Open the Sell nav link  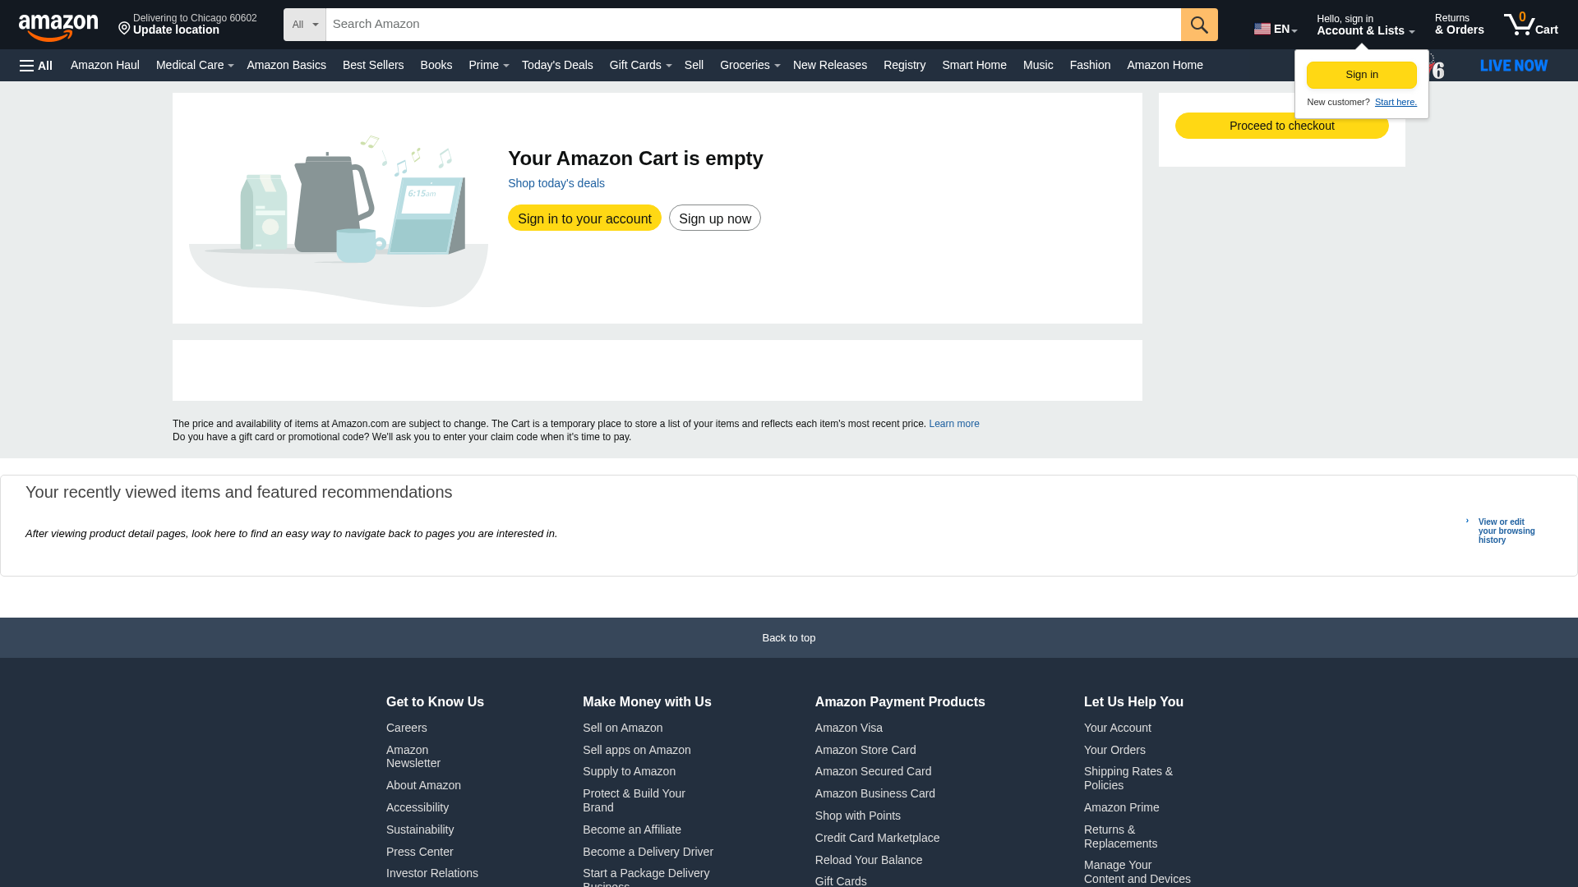tap(694, 65)
